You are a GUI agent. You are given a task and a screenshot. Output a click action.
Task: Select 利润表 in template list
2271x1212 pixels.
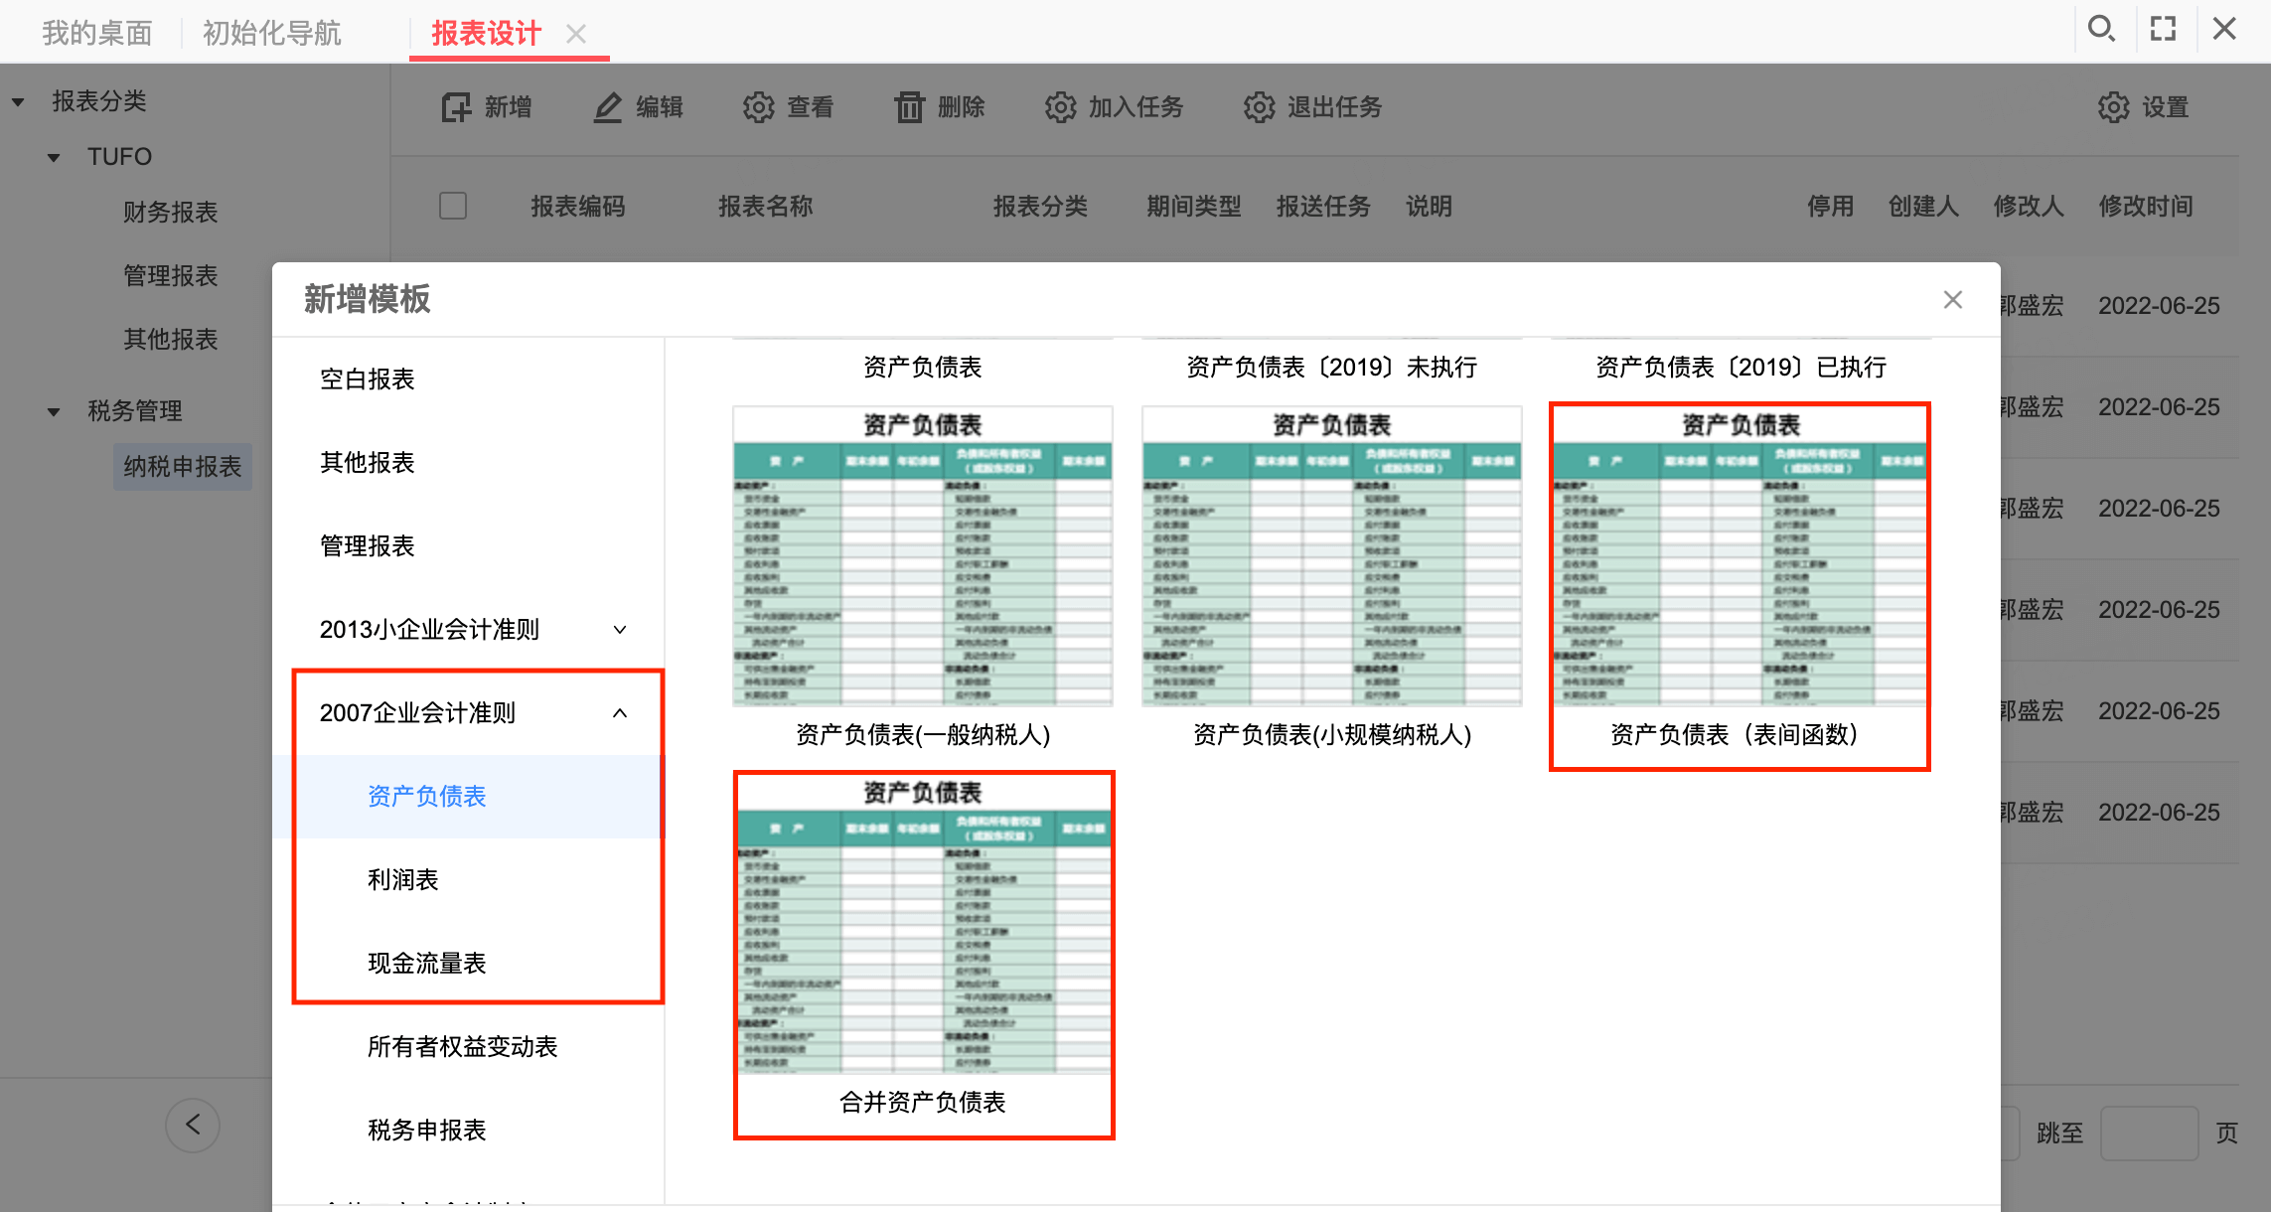[x=402, y=880]
